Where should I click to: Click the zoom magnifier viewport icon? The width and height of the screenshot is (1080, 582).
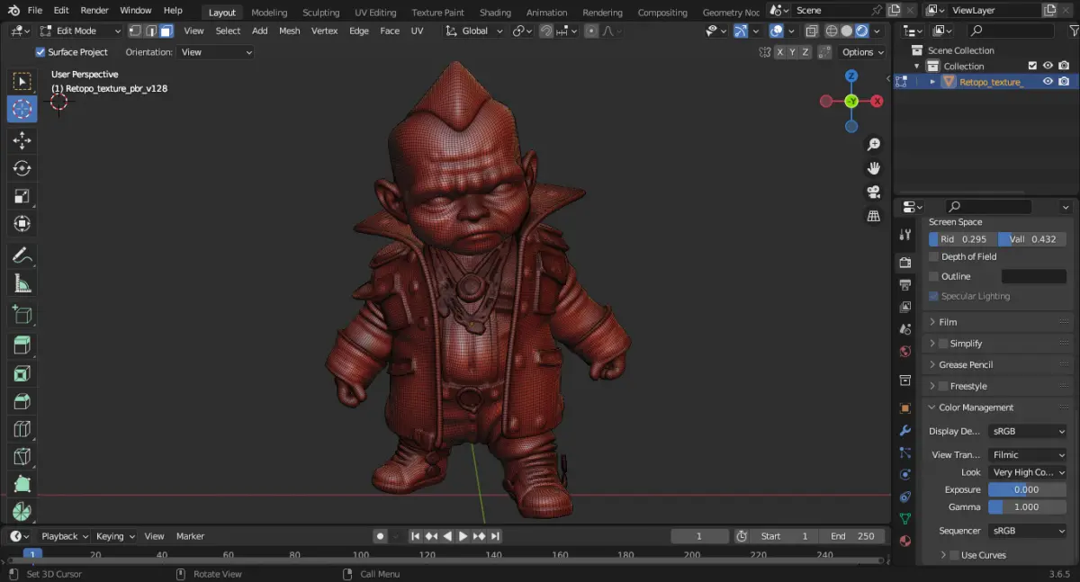(873, 145)
